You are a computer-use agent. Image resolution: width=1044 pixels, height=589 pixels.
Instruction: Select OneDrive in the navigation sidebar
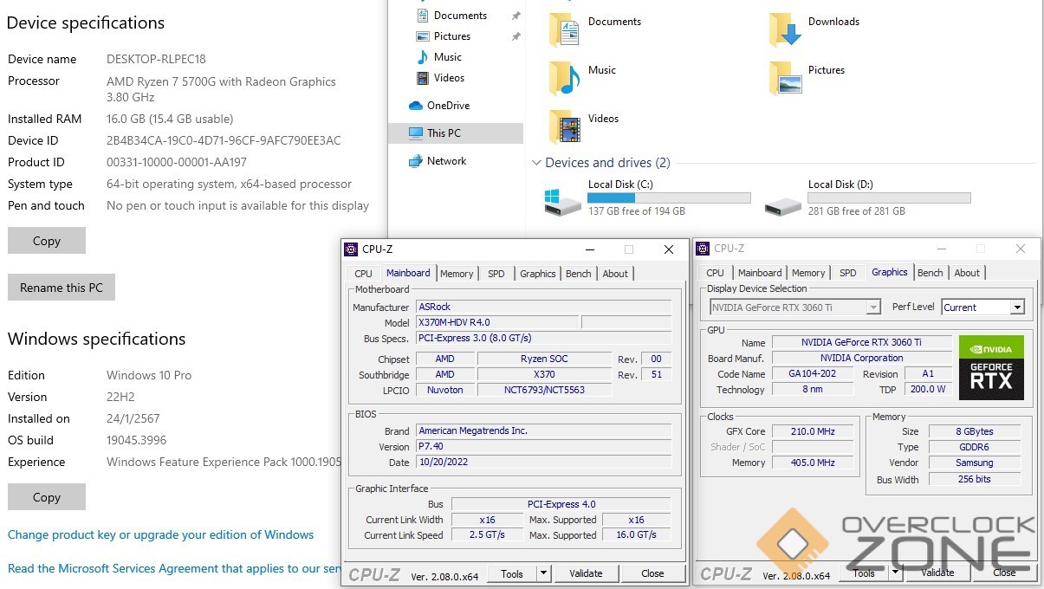coord(447,106)
